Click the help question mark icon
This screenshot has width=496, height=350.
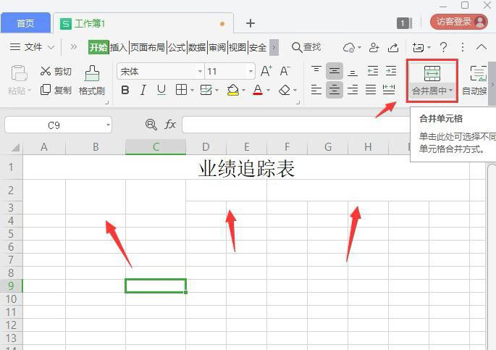coord(443,48)
